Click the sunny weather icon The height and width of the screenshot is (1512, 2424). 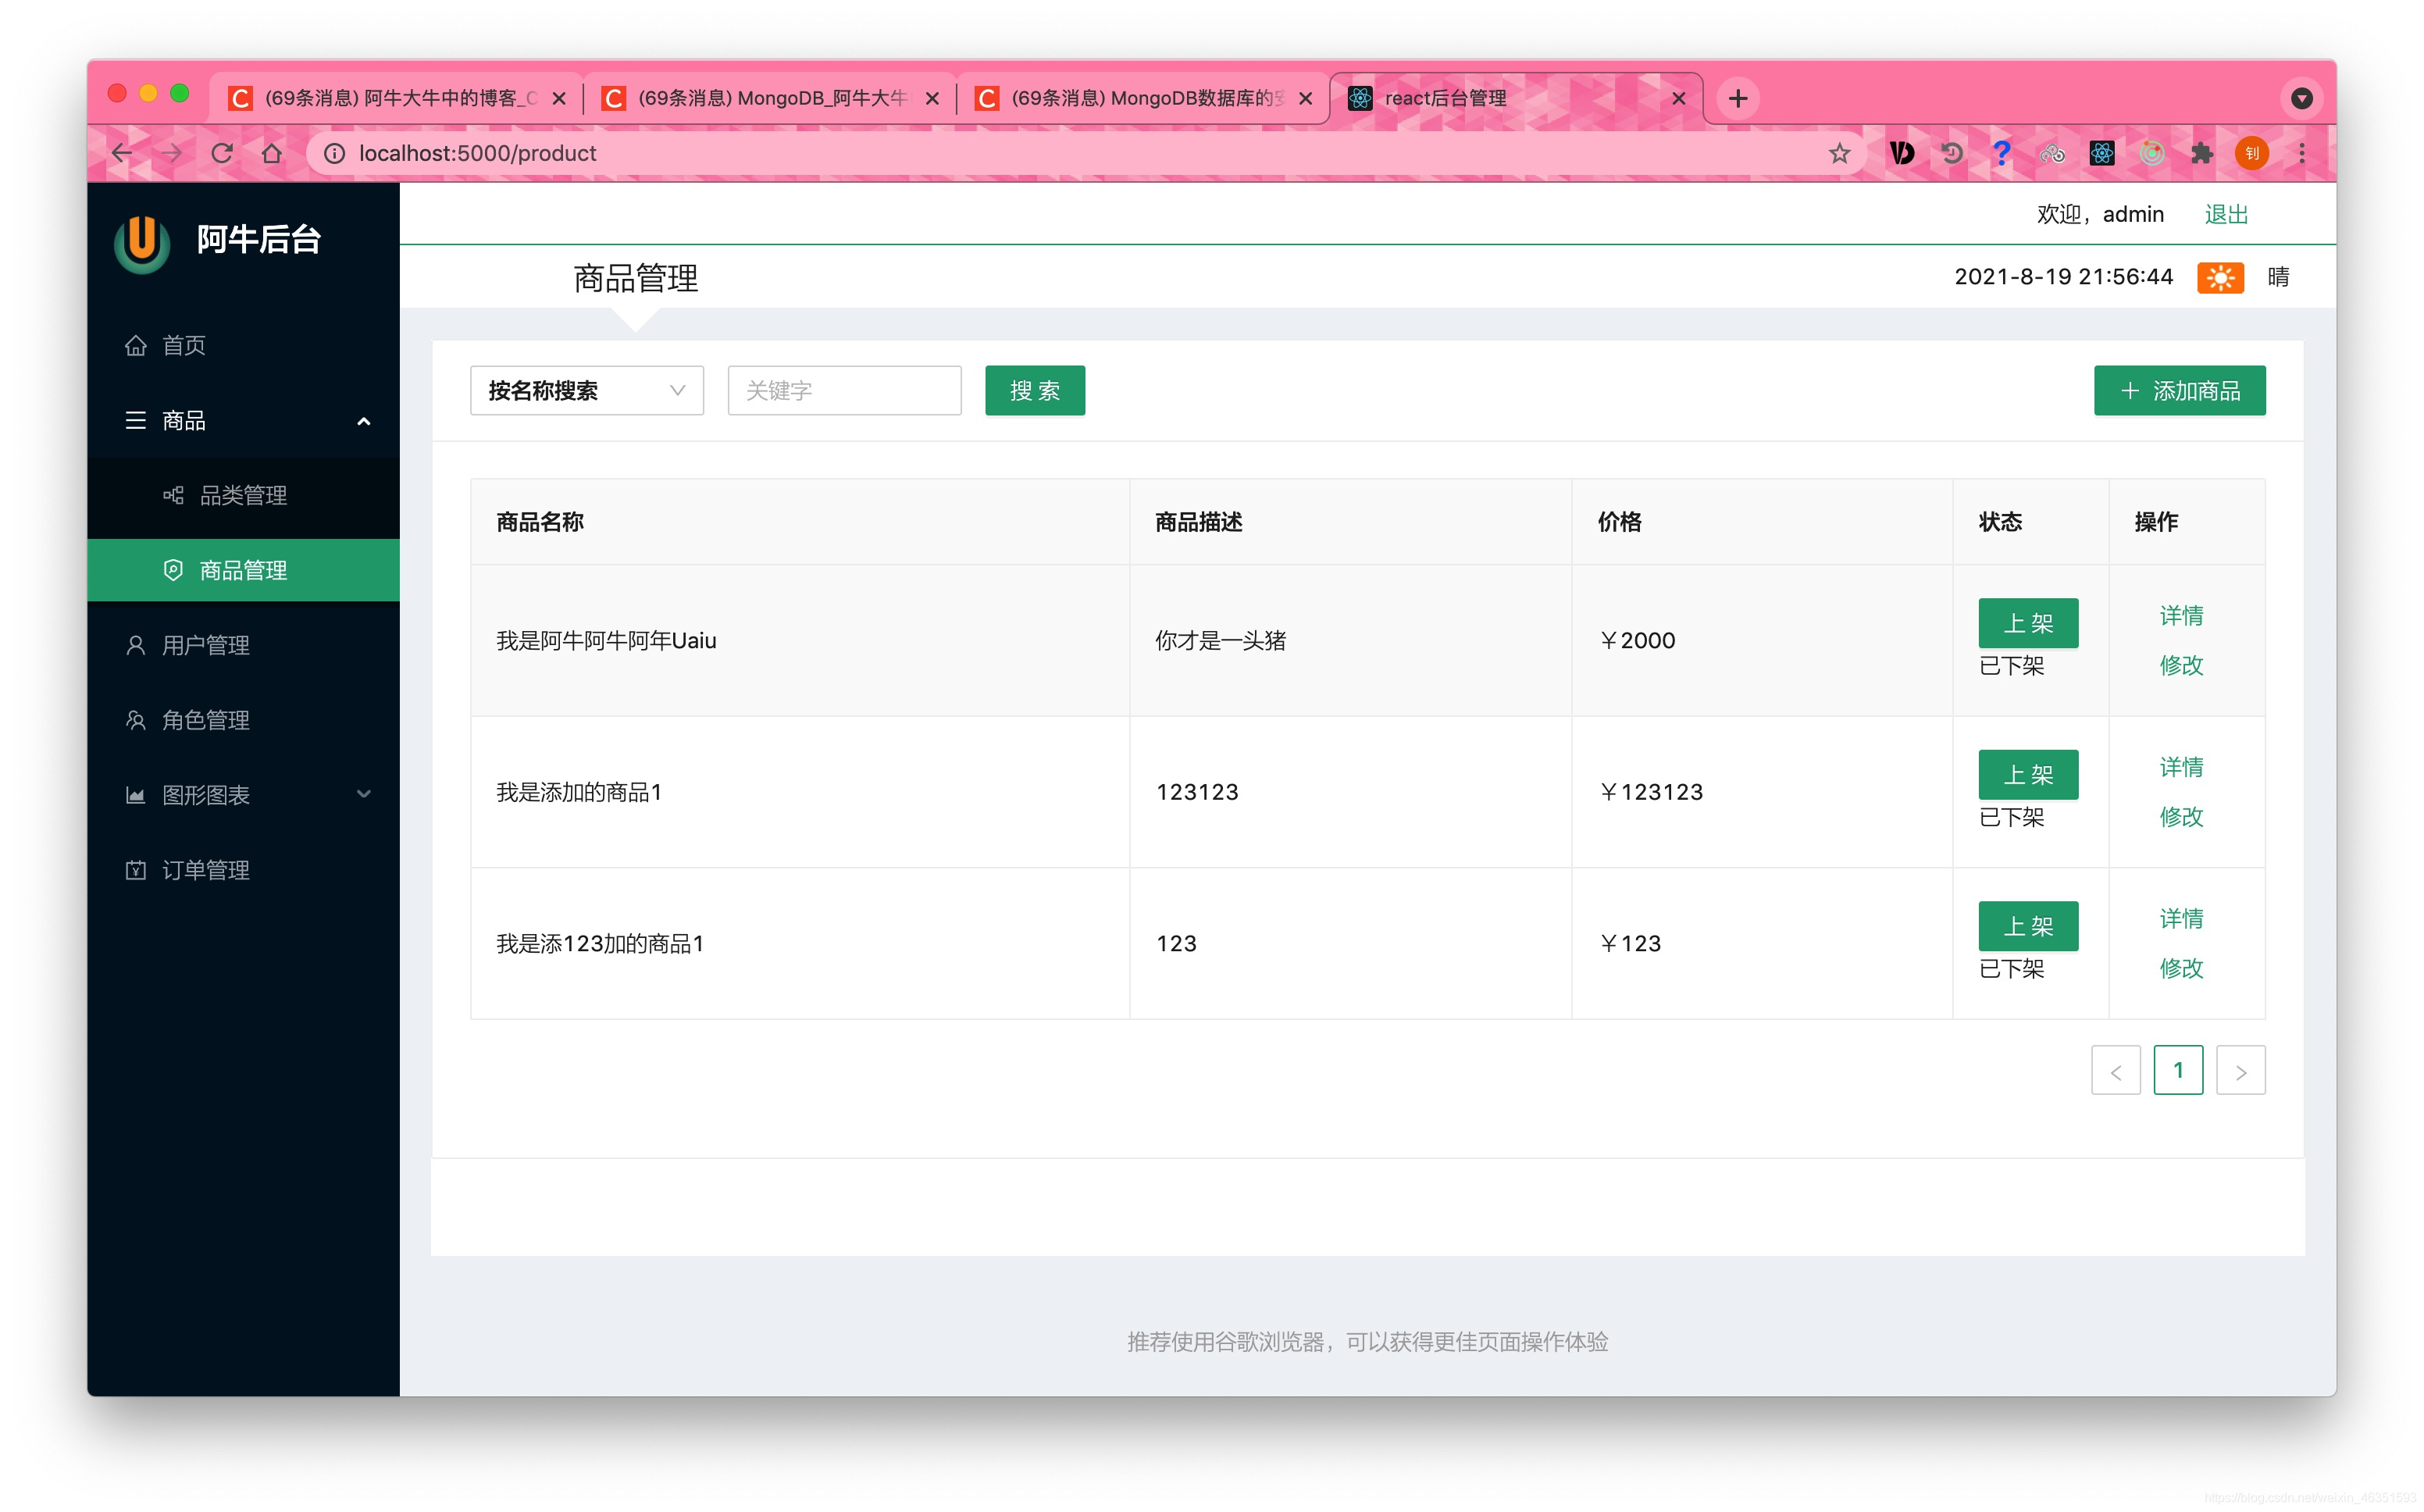point(2220,277)
